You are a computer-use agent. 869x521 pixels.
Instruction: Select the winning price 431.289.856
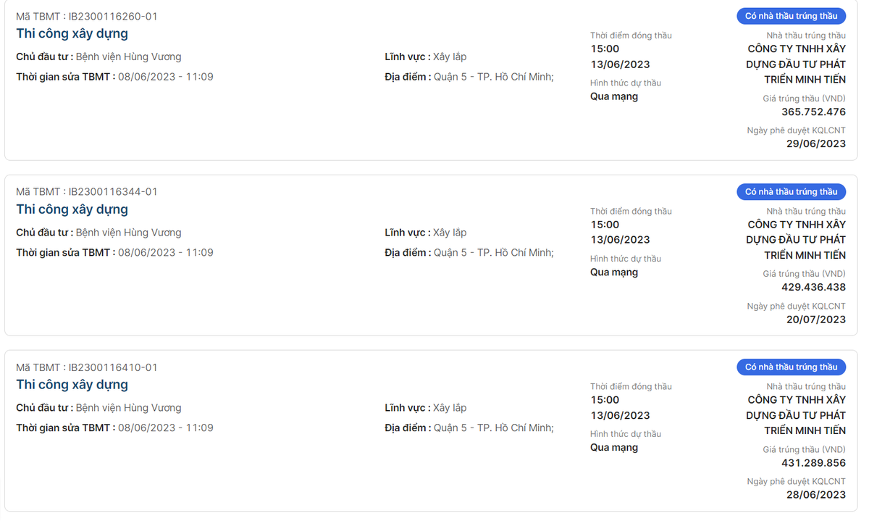[813, 463]
